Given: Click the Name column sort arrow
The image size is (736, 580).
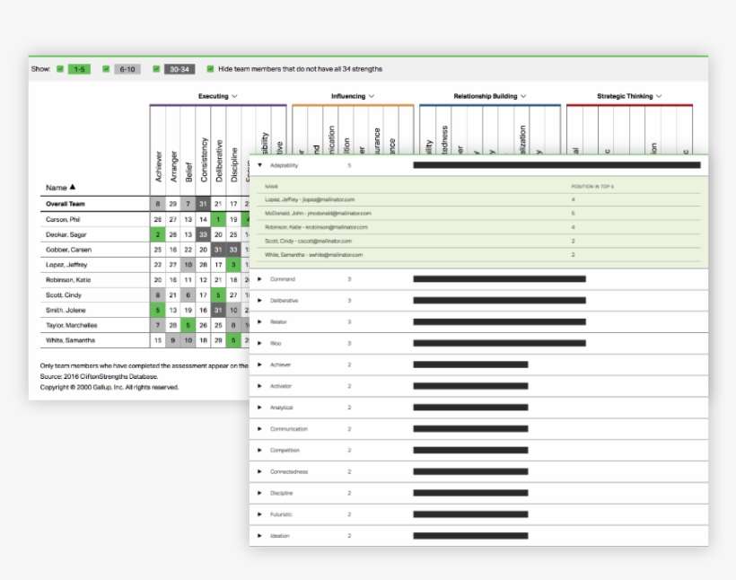Looking at the screenshot, I should (71, 188).
